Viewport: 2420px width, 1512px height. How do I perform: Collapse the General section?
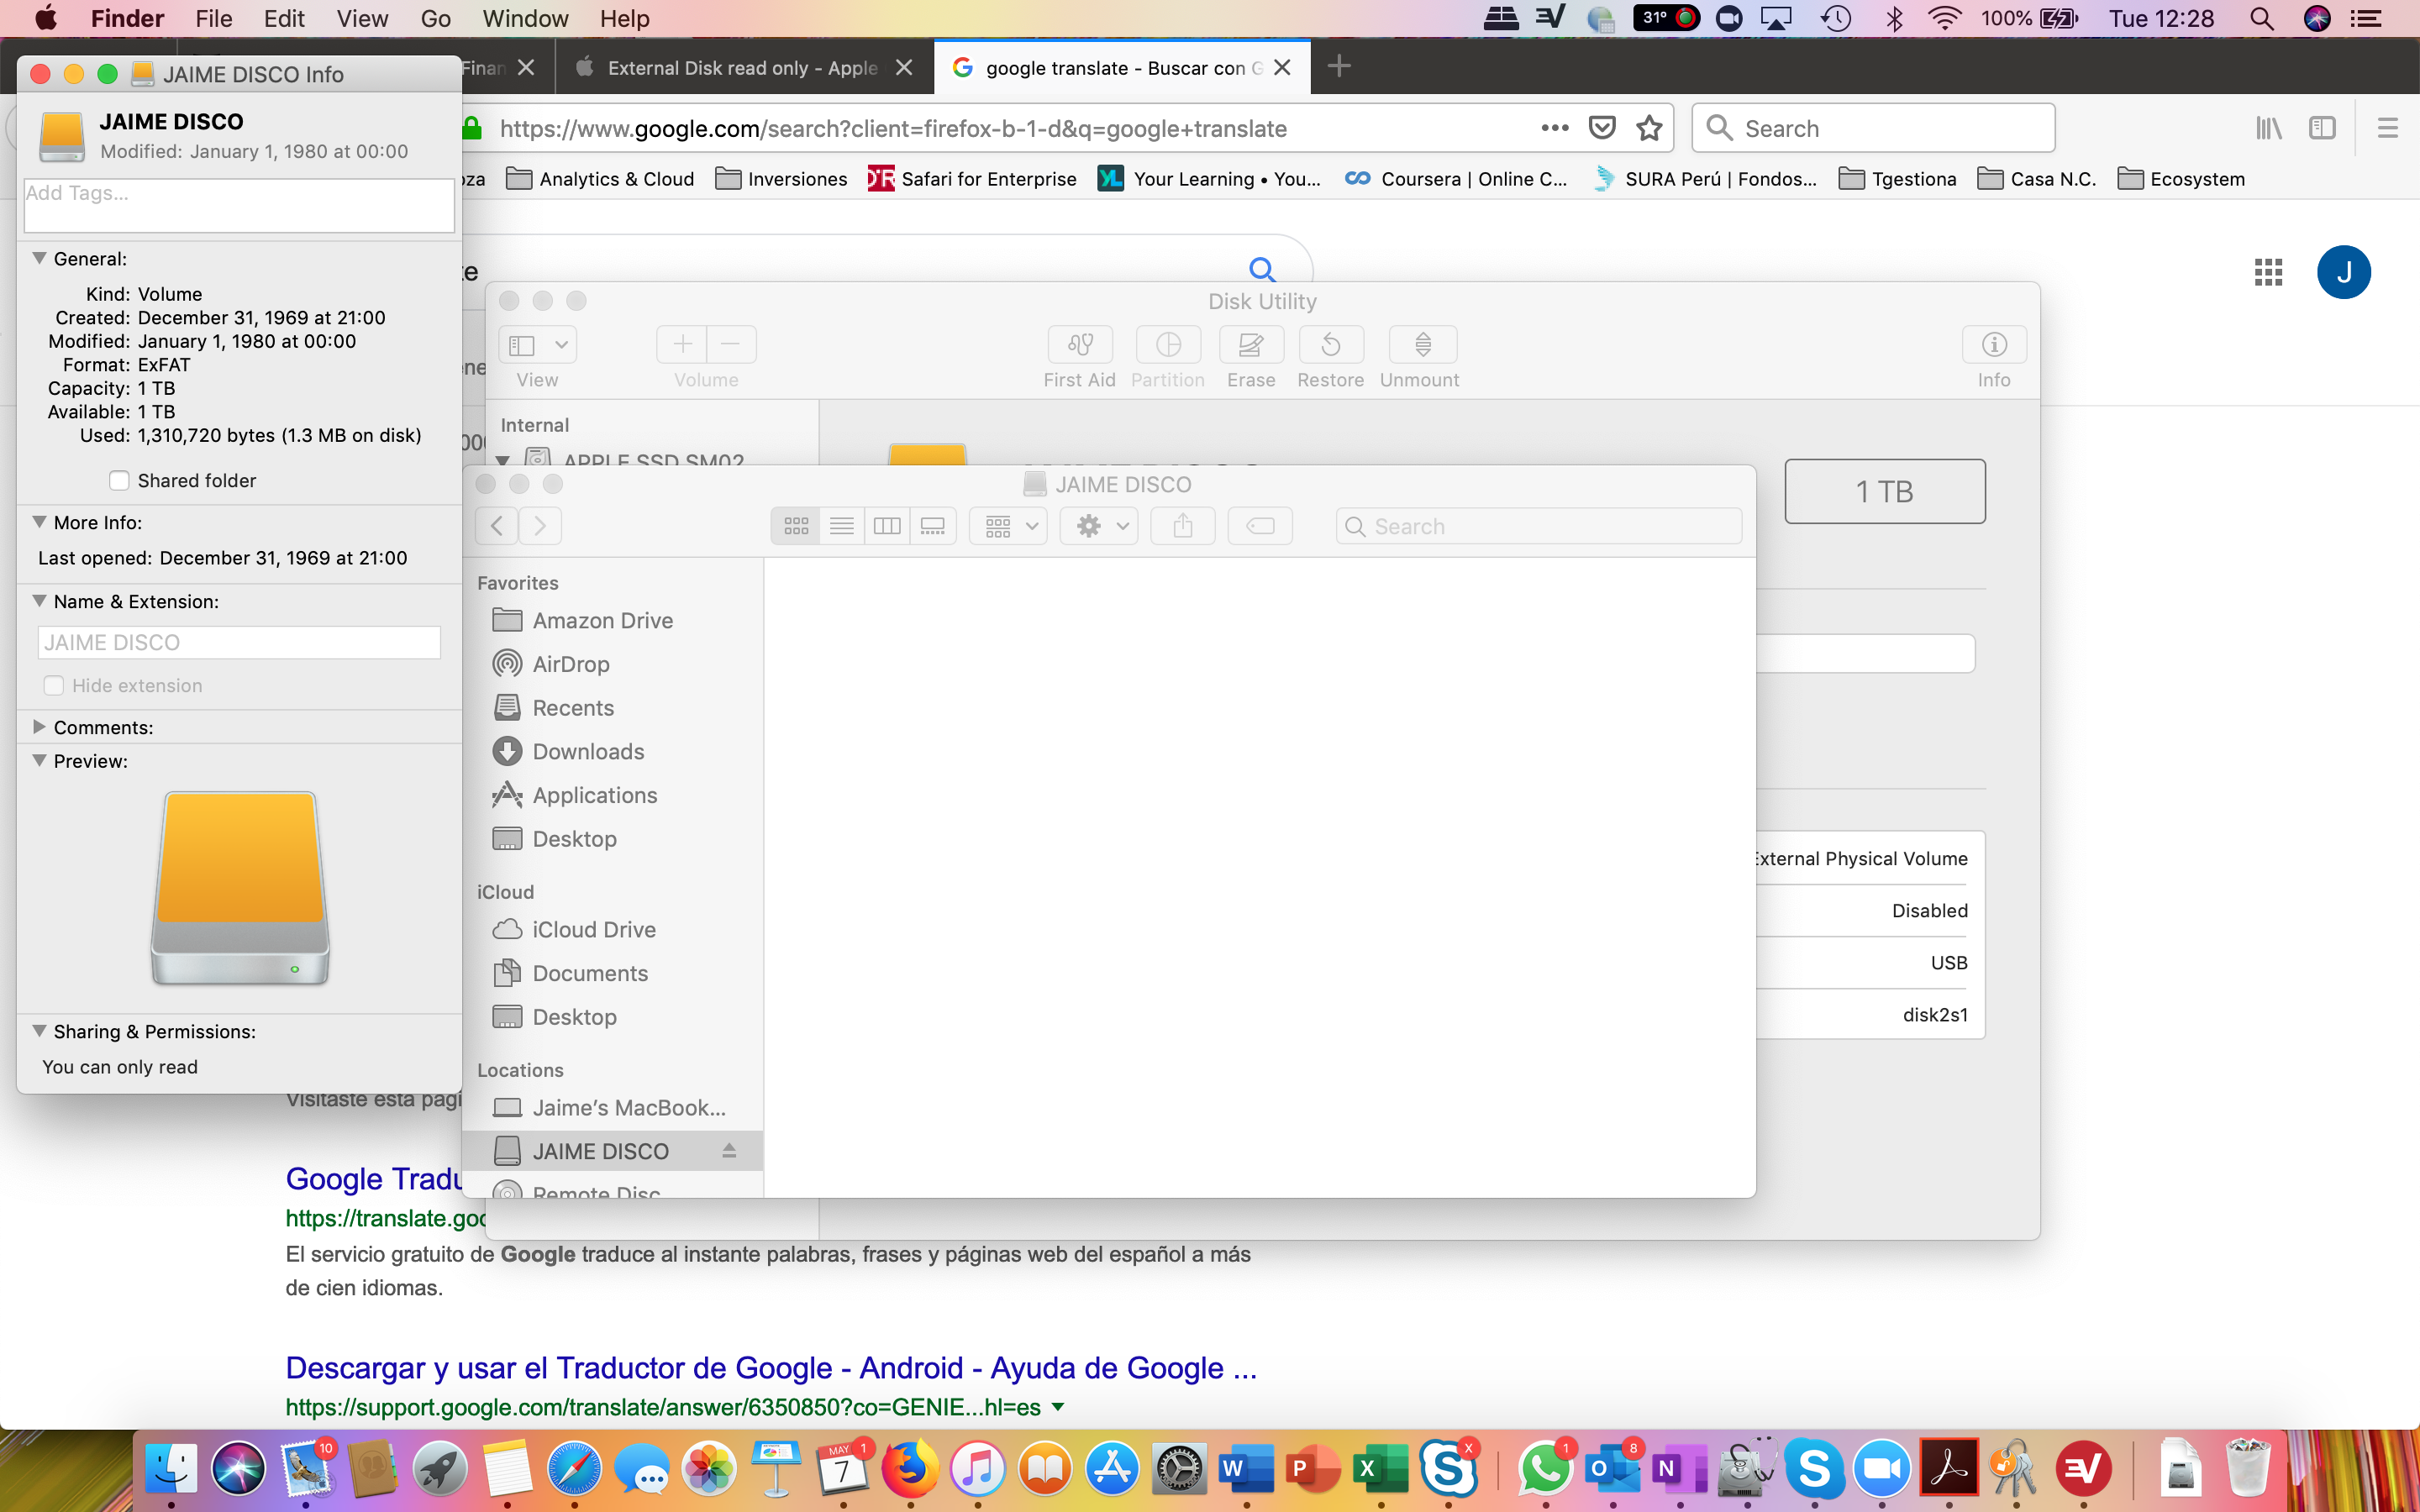click(40, 258)
